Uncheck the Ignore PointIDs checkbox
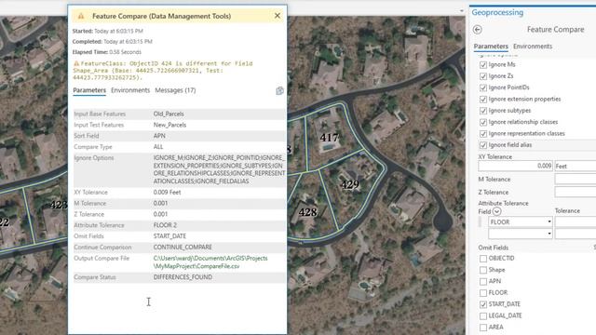This screenshot has height=335, width=596. (x=483, y=87)
